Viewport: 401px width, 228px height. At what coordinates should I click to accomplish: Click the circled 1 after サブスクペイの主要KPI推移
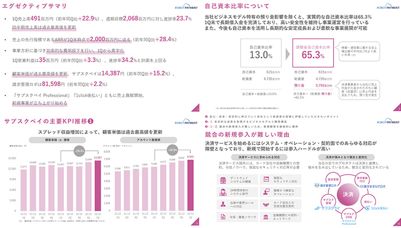click(x=90, y=121)
